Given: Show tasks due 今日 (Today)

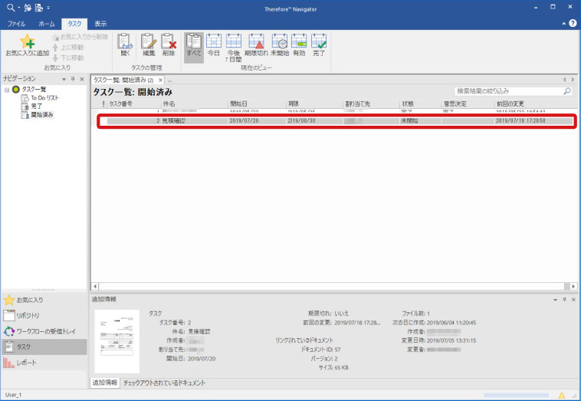Looking at the screenshot, I should (214, 45).
